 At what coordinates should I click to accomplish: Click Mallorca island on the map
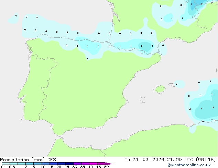(x=160, y=89)
